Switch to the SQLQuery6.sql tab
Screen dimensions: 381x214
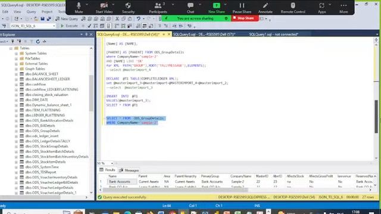(x=129, y=34)
